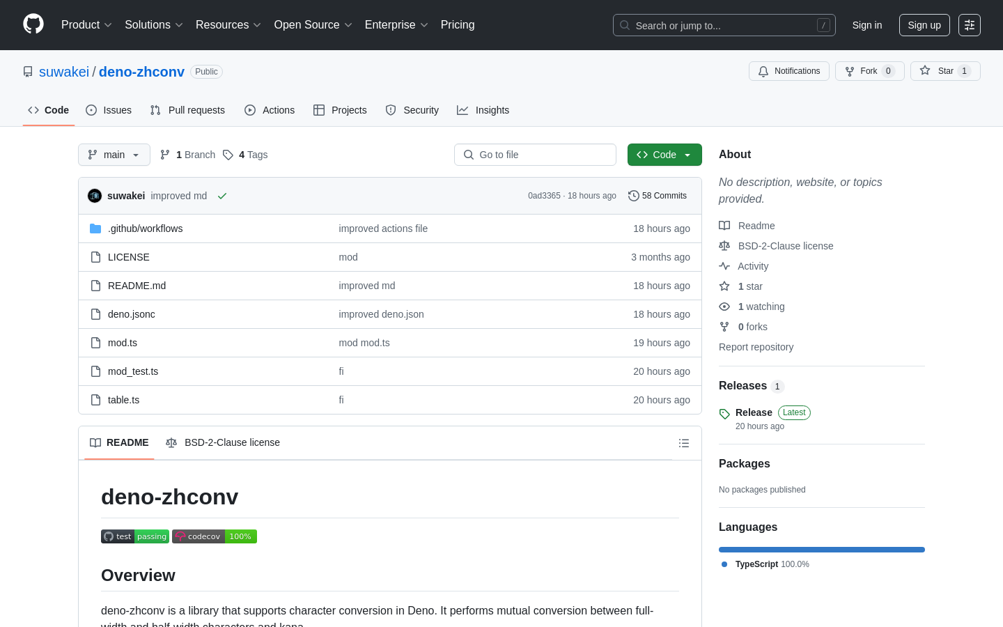The image size is (1003, 627).
Task: Click the eye icon beside 1 watching
Action: pos(724,307)
